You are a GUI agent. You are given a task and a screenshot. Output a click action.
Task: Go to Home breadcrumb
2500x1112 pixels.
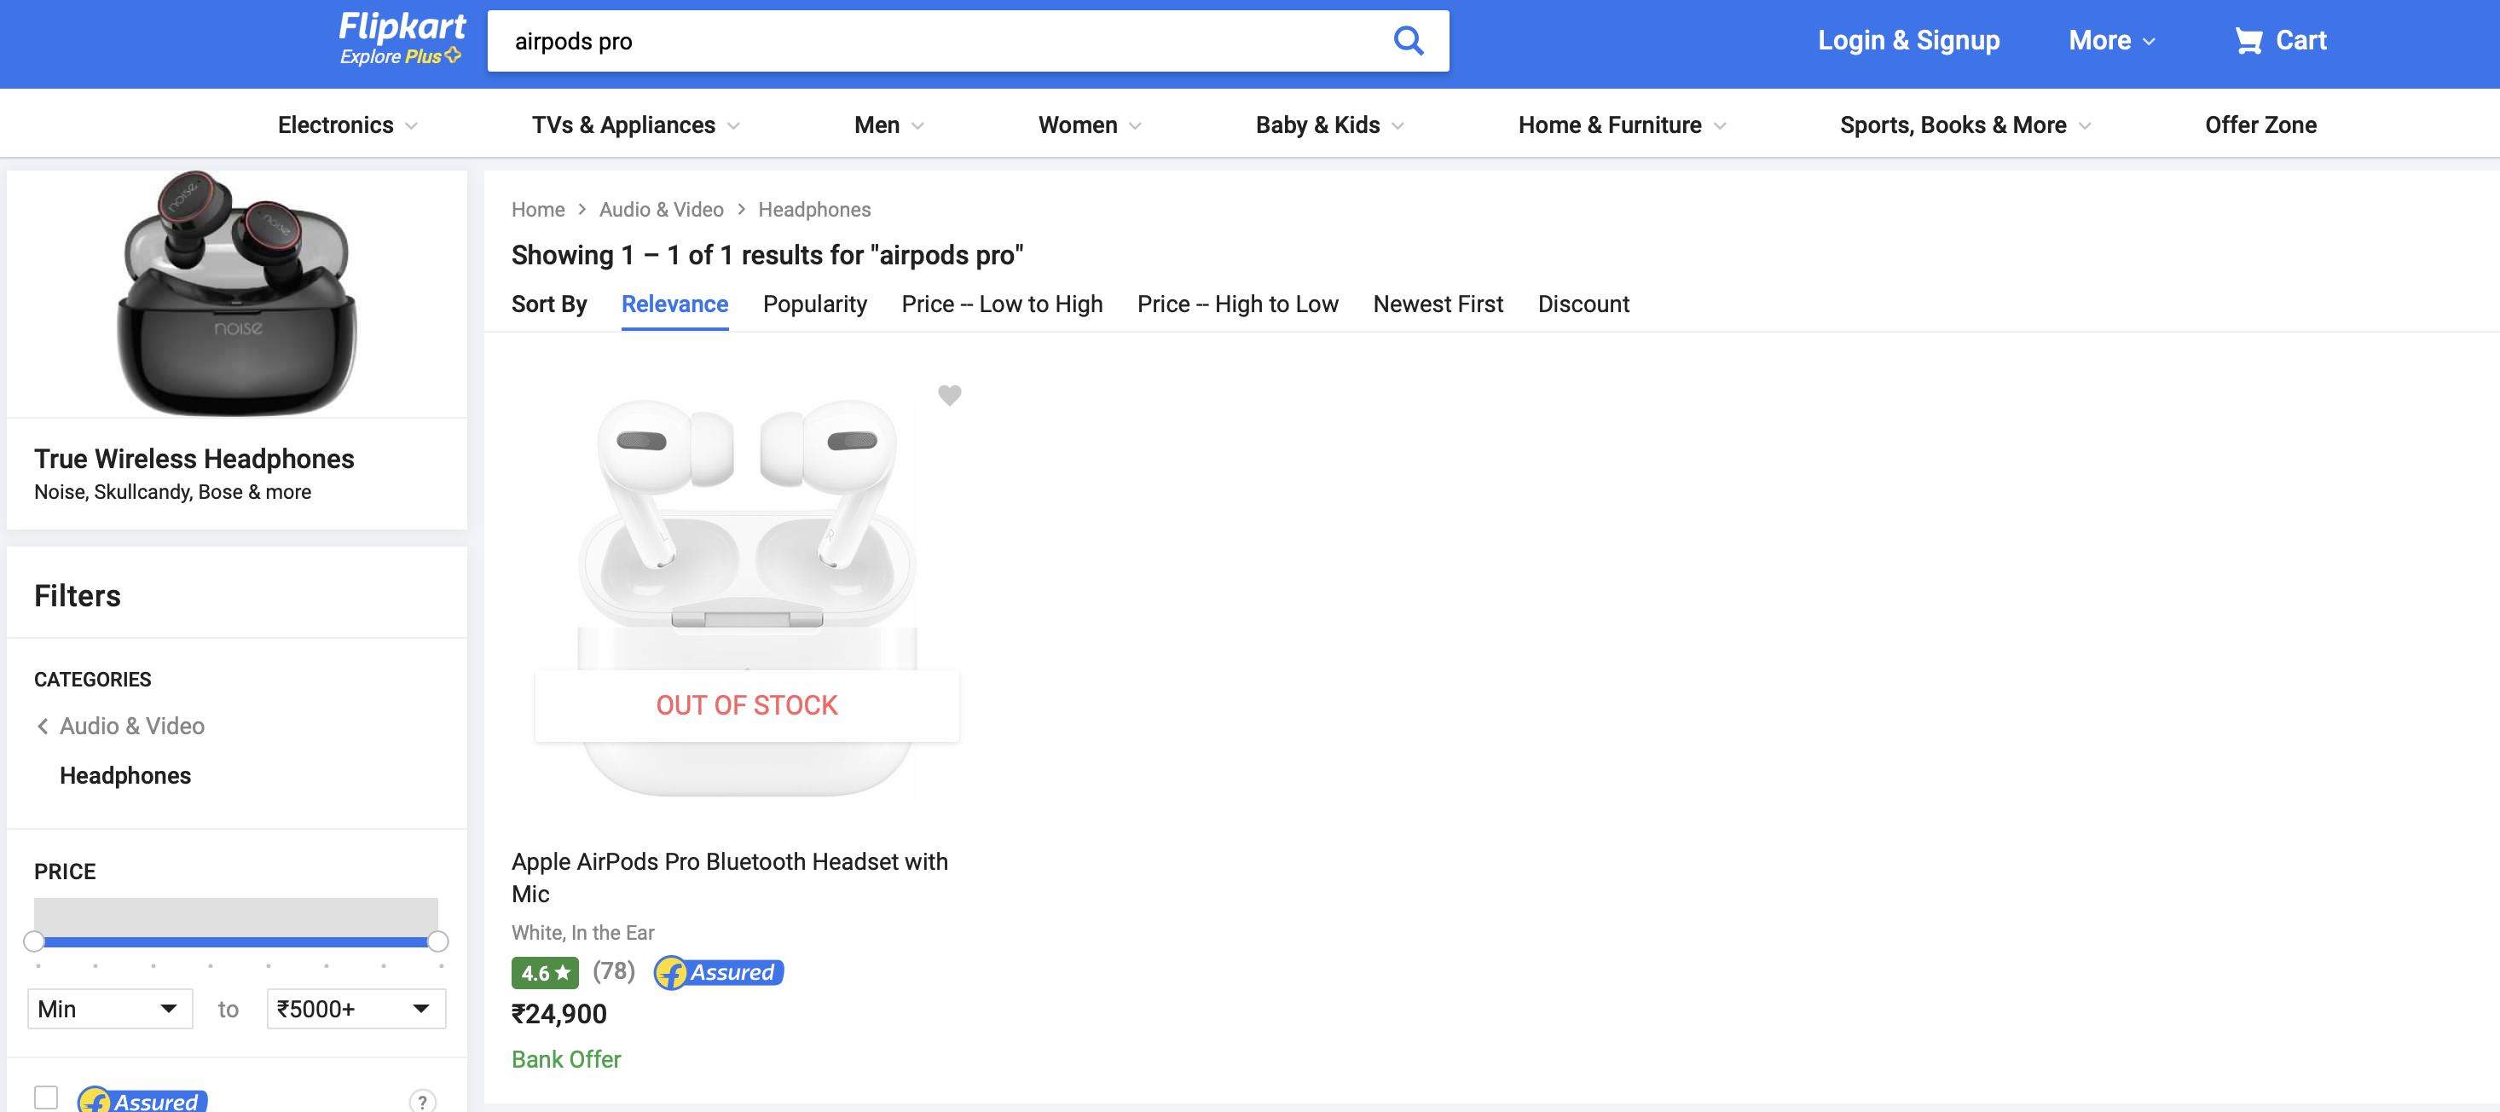pyautogui.click(x=538, y=210)
